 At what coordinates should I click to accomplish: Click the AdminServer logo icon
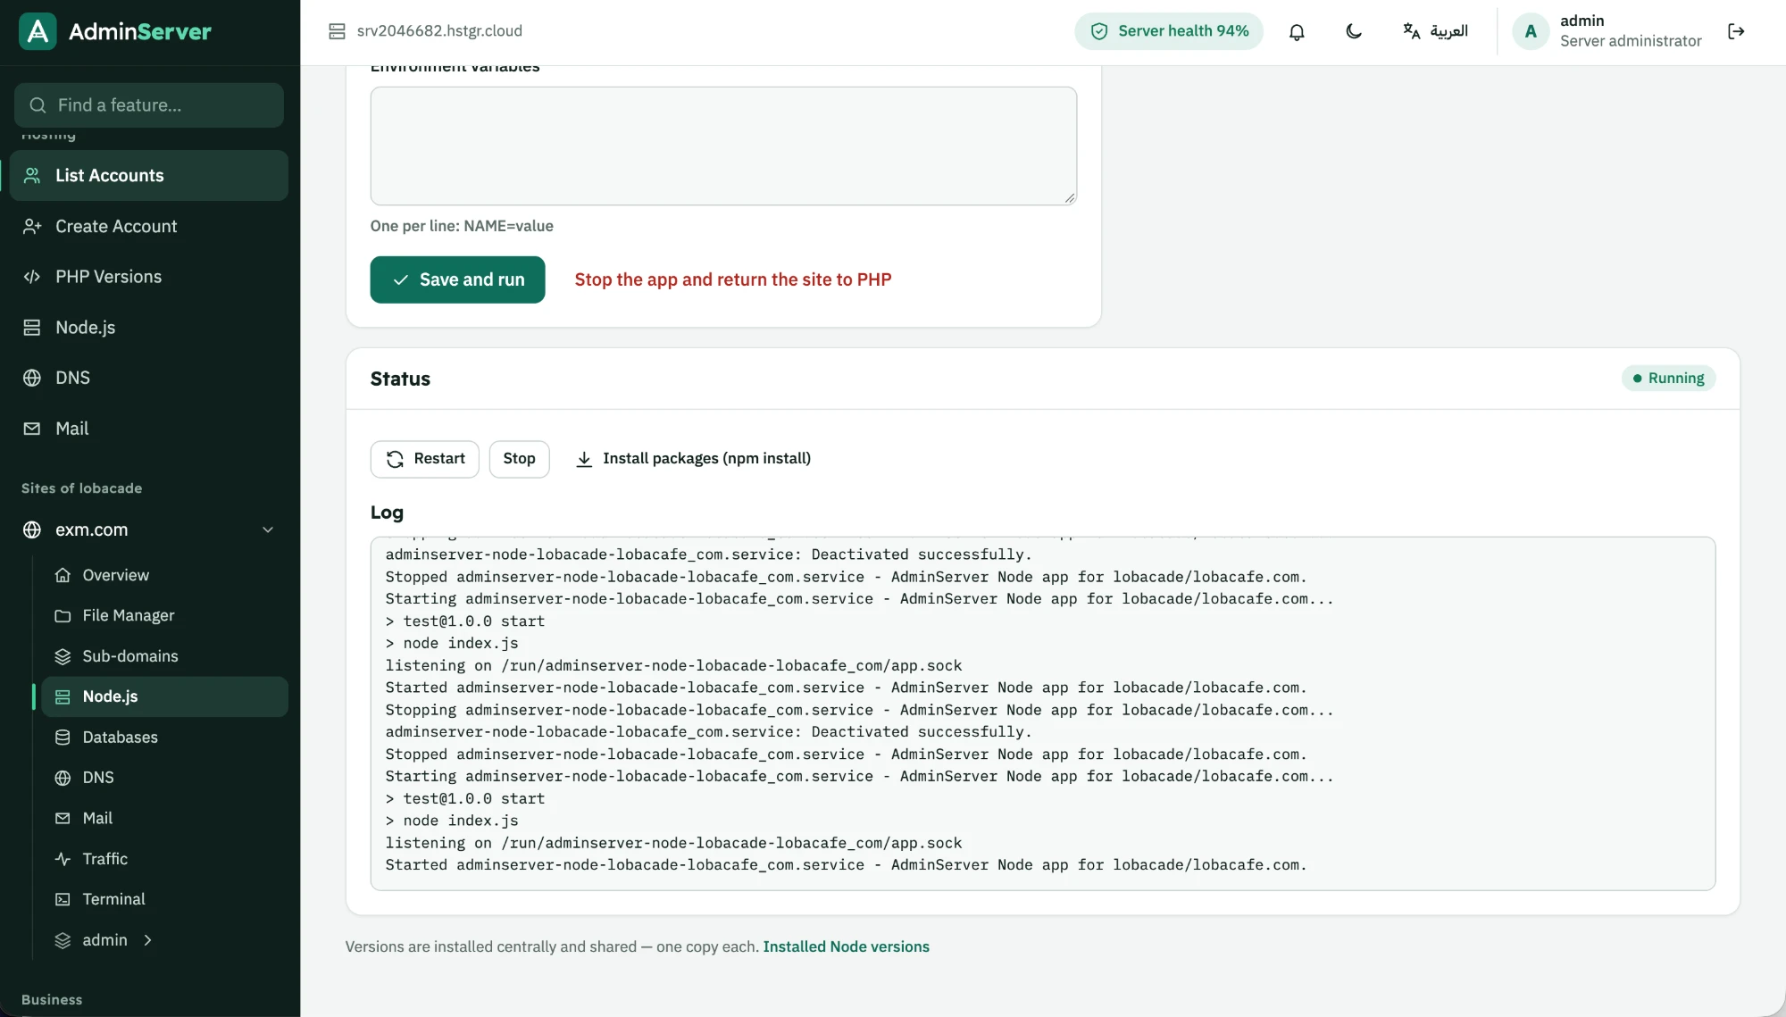coord(38,31)
